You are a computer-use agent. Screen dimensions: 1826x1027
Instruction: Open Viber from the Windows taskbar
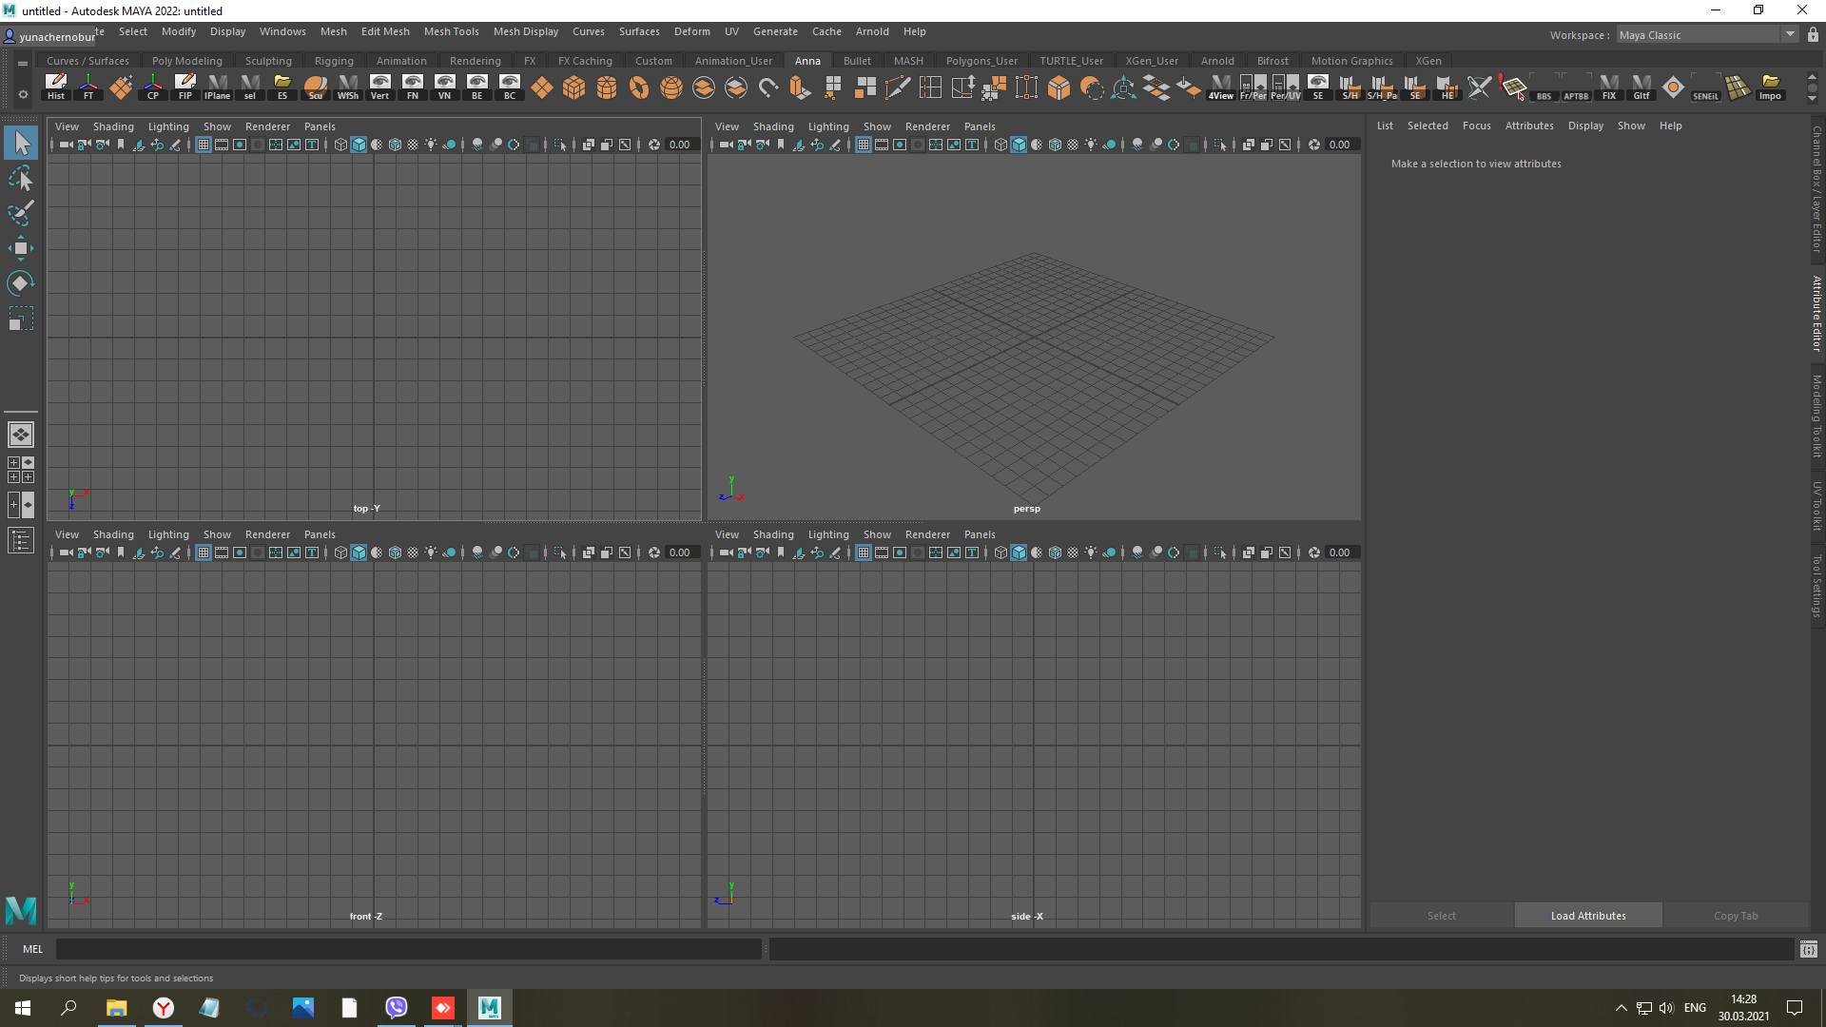(397, 1007)
